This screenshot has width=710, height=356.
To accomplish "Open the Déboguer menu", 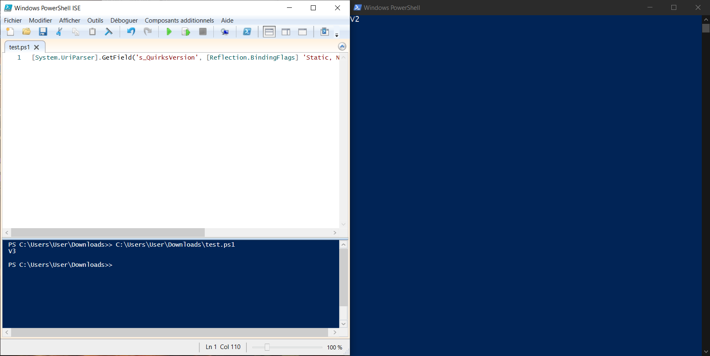I will (x=124, y=21).
